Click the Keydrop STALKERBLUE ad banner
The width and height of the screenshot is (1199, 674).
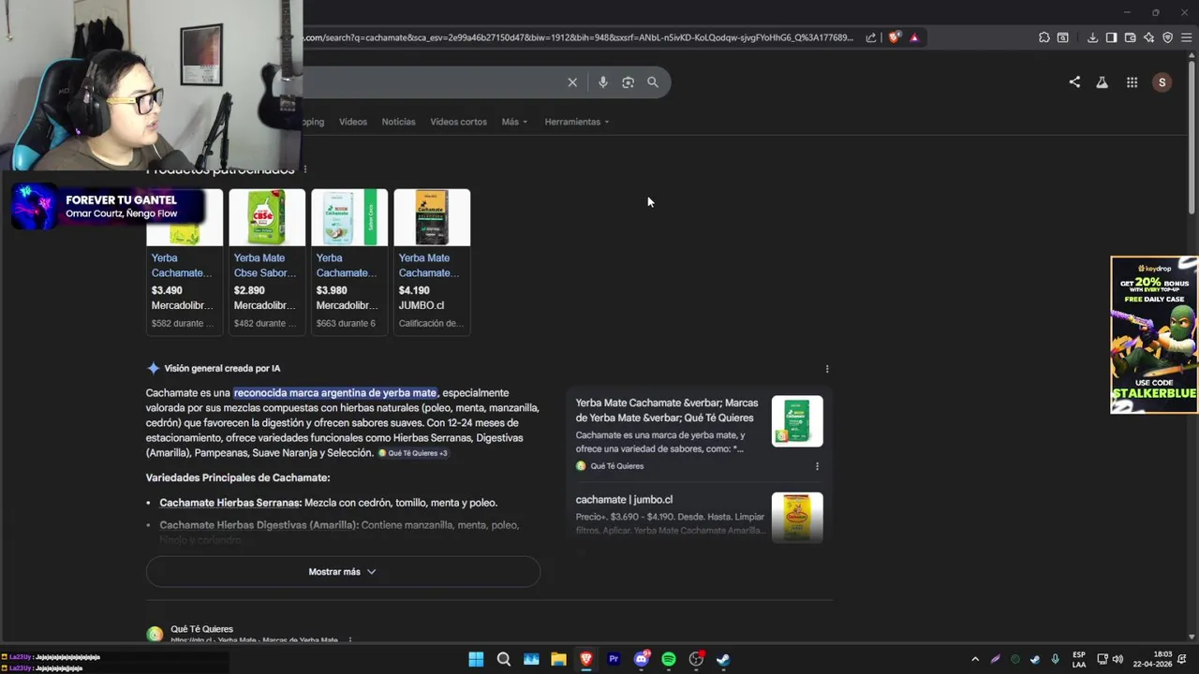1154,334
